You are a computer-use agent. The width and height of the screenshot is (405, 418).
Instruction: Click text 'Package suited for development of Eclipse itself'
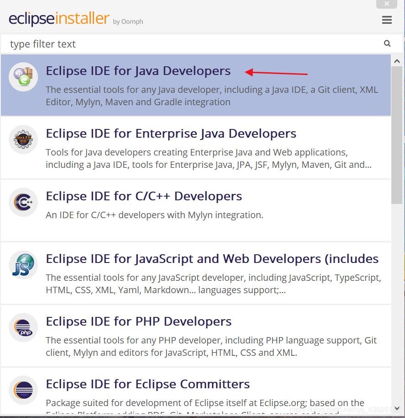[x=205, y=403]
